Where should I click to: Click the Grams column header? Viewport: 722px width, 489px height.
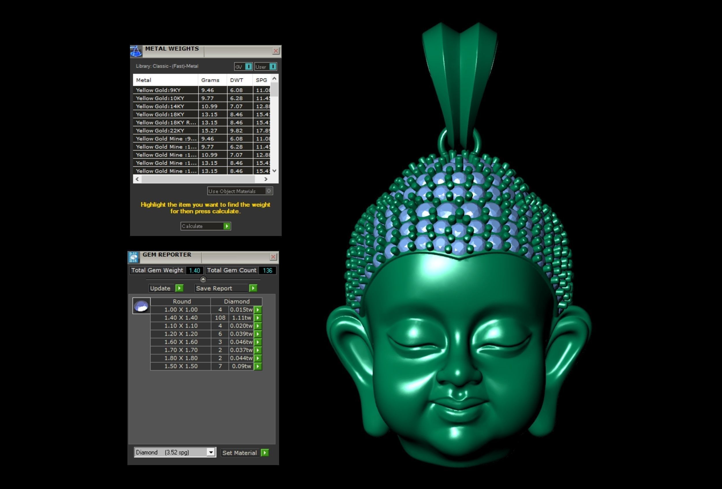pos(213,80)
